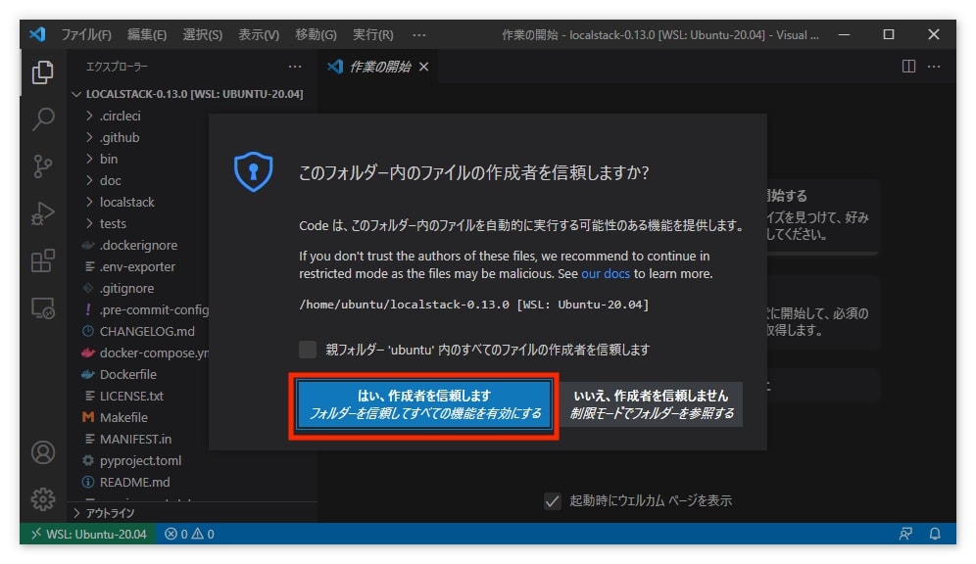Image resolution: width=976 pixels, height=564 pixels.
Task: Open the .env-exporter file
Action: [x=137, y=266]
